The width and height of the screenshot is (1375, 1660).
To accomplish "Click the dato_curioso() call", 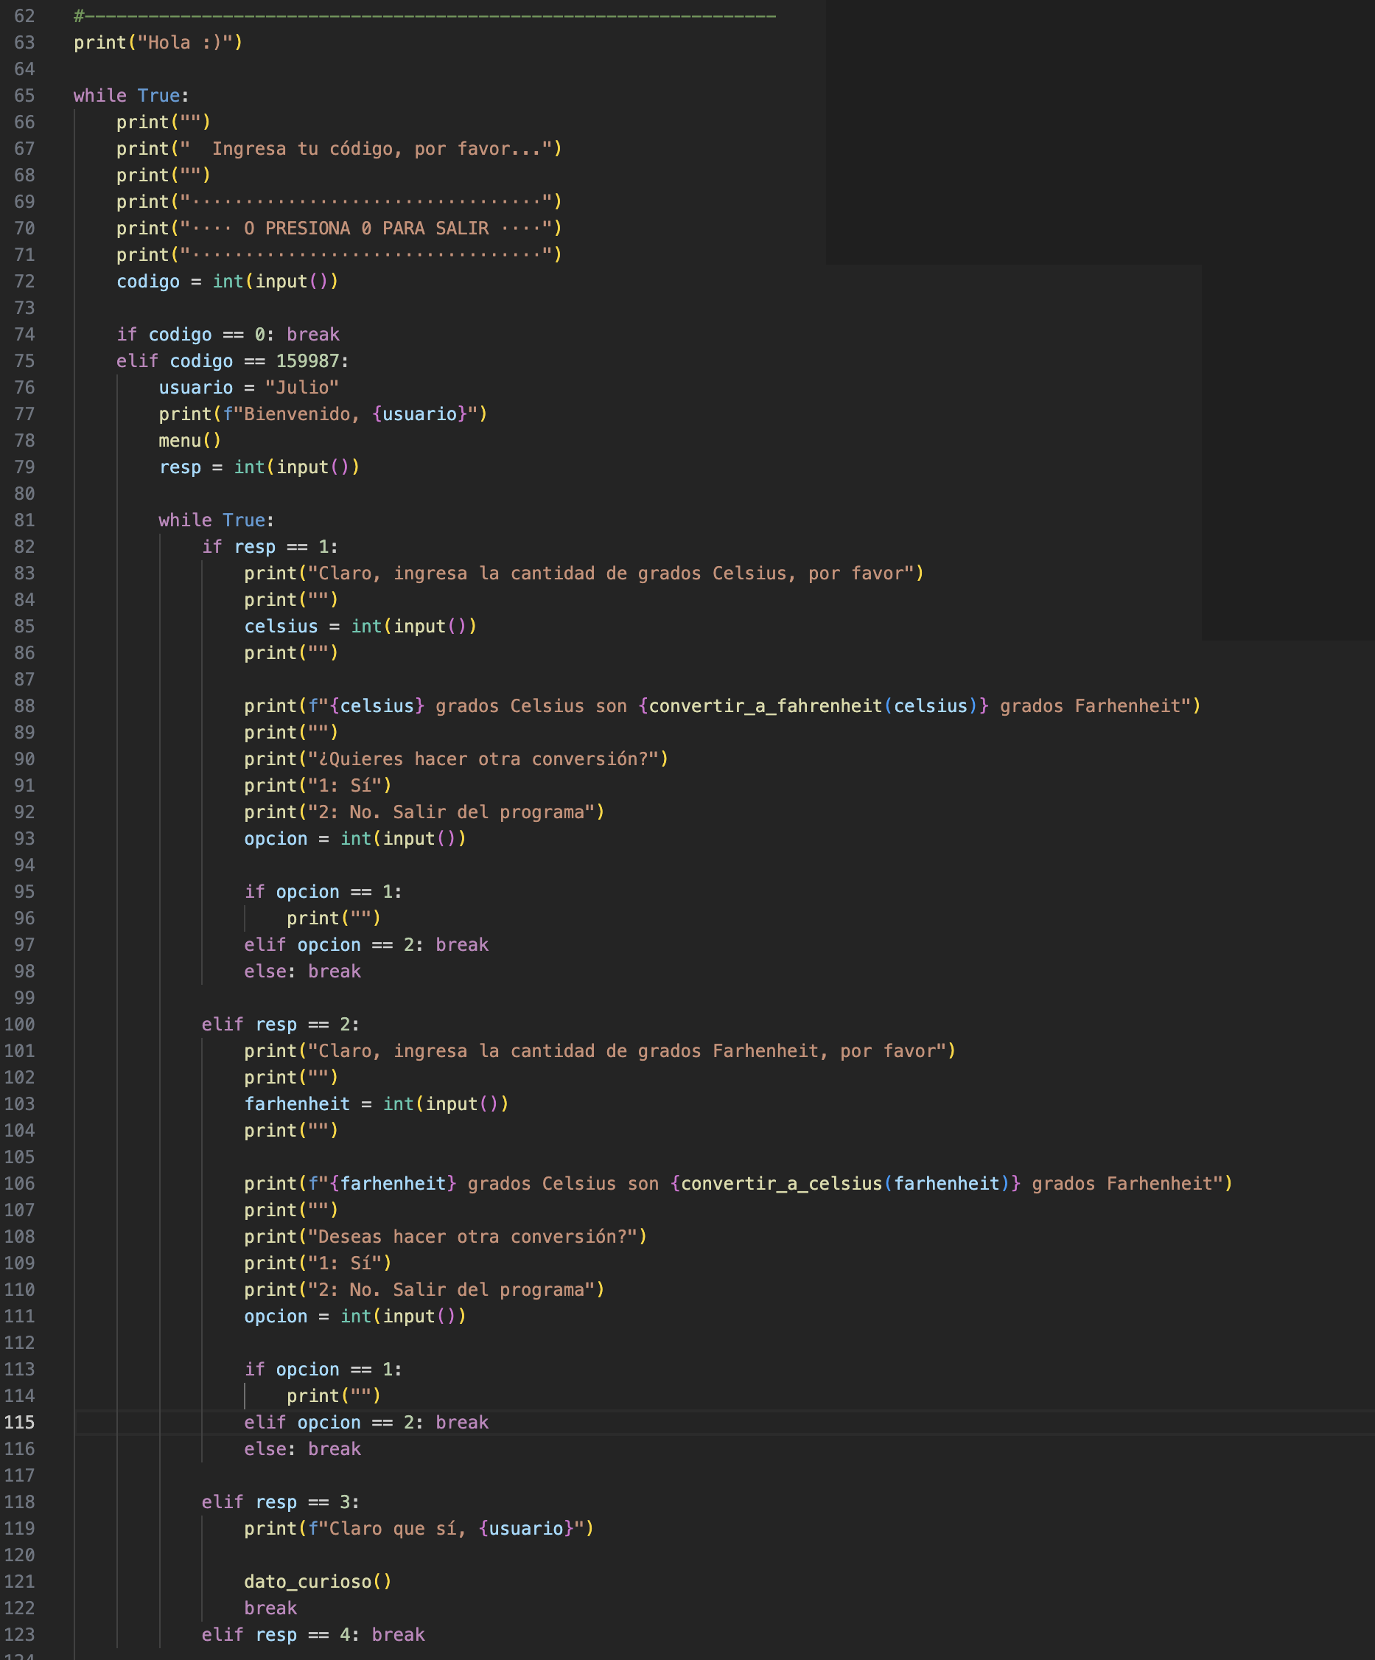I will [x=318, y=1582].
